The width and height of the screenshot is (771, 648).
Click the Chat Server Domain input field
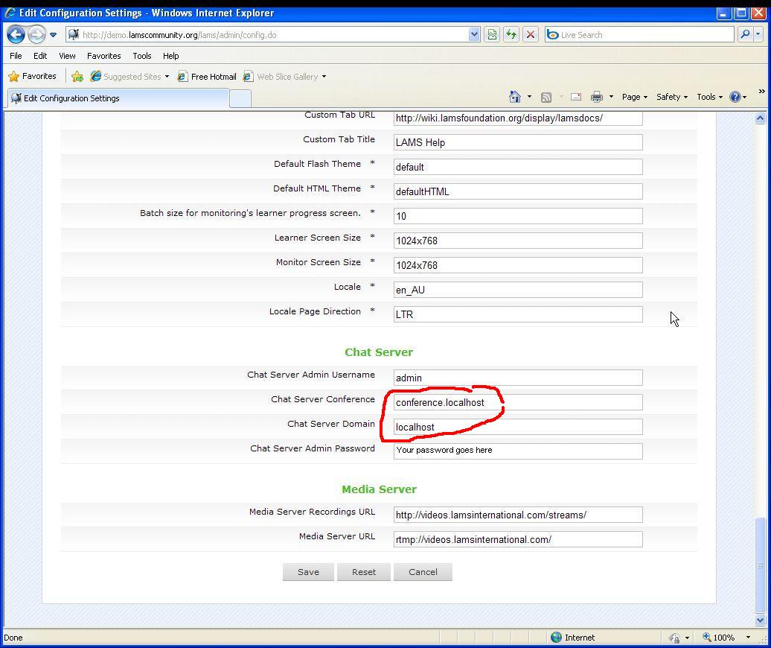pyautogui.click(x=517, y=427)
